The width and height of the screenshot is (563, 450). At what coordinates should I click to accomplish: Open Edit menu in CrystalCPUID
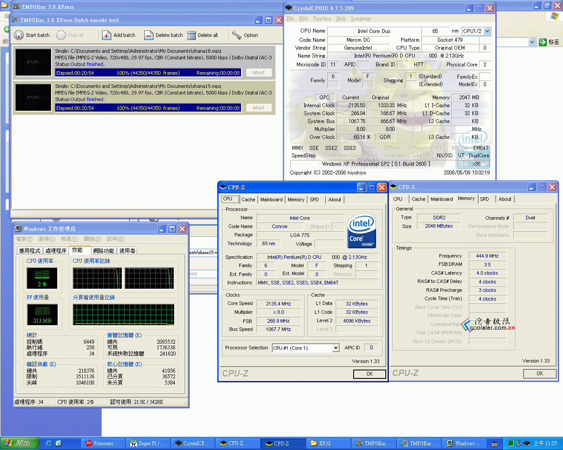pos(303,18)
